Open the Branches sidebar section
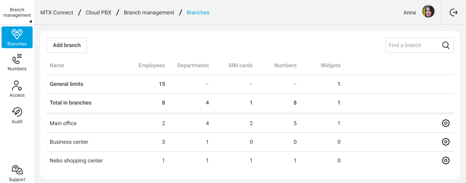The height and width of the screenshot is (183, 466). (x=17, y=37)
